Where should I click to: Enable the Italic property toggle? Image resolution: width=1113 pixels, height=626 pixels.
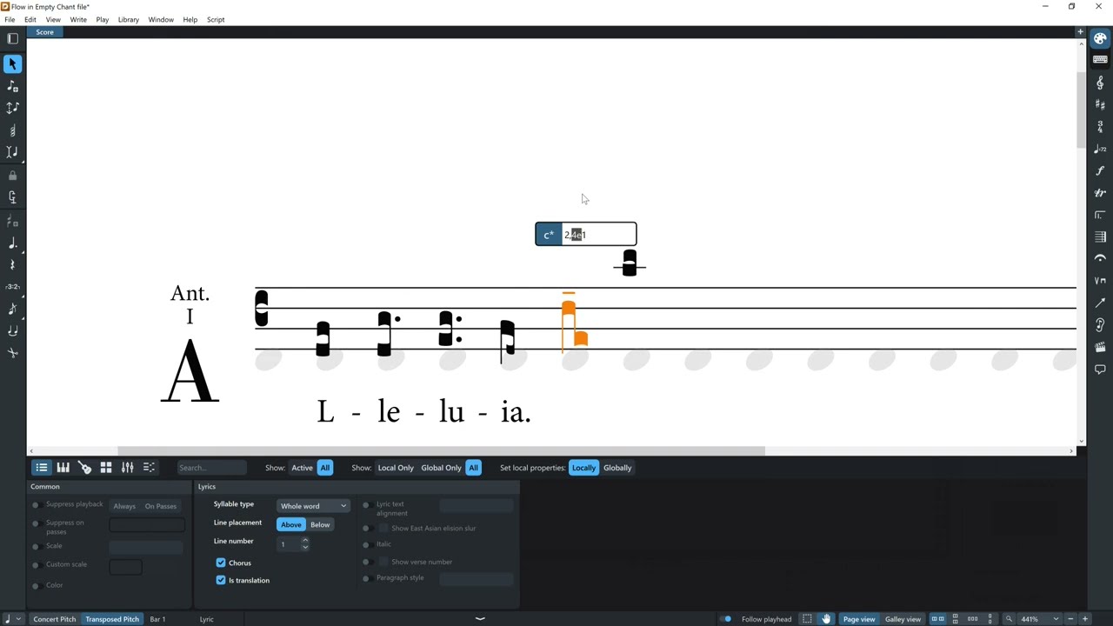coord(366,544)
